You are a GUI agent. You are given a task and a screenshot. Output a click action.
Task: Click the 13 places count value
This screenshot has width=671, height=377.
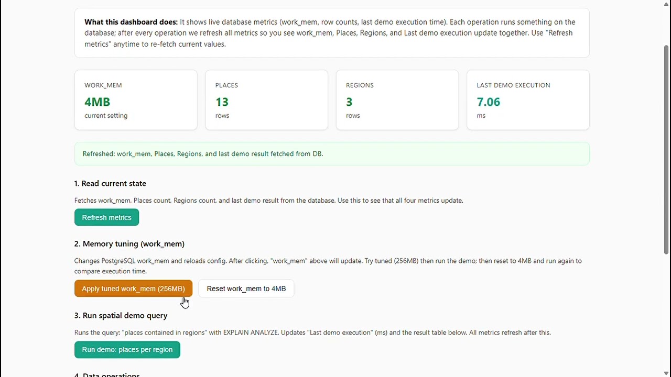tap(222, 102)
